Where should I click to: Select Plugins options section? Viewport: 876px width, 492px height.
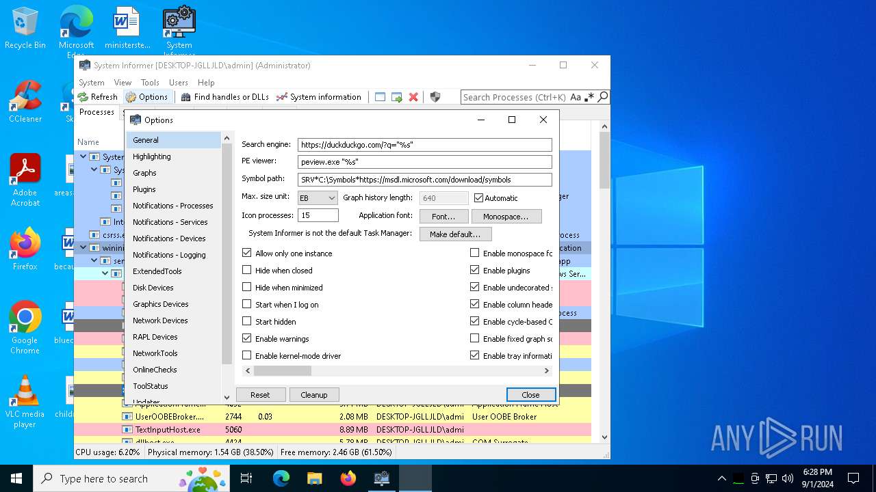coord(174,189)
